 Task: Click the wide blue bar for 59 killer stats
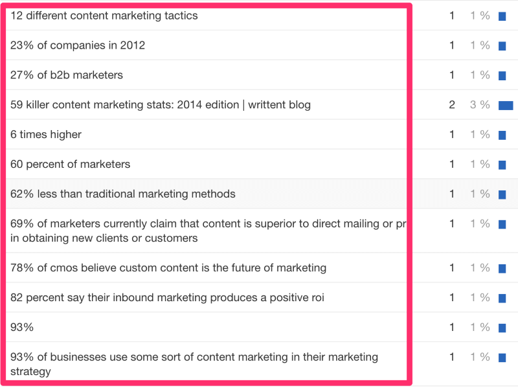[x=506, y=106]
